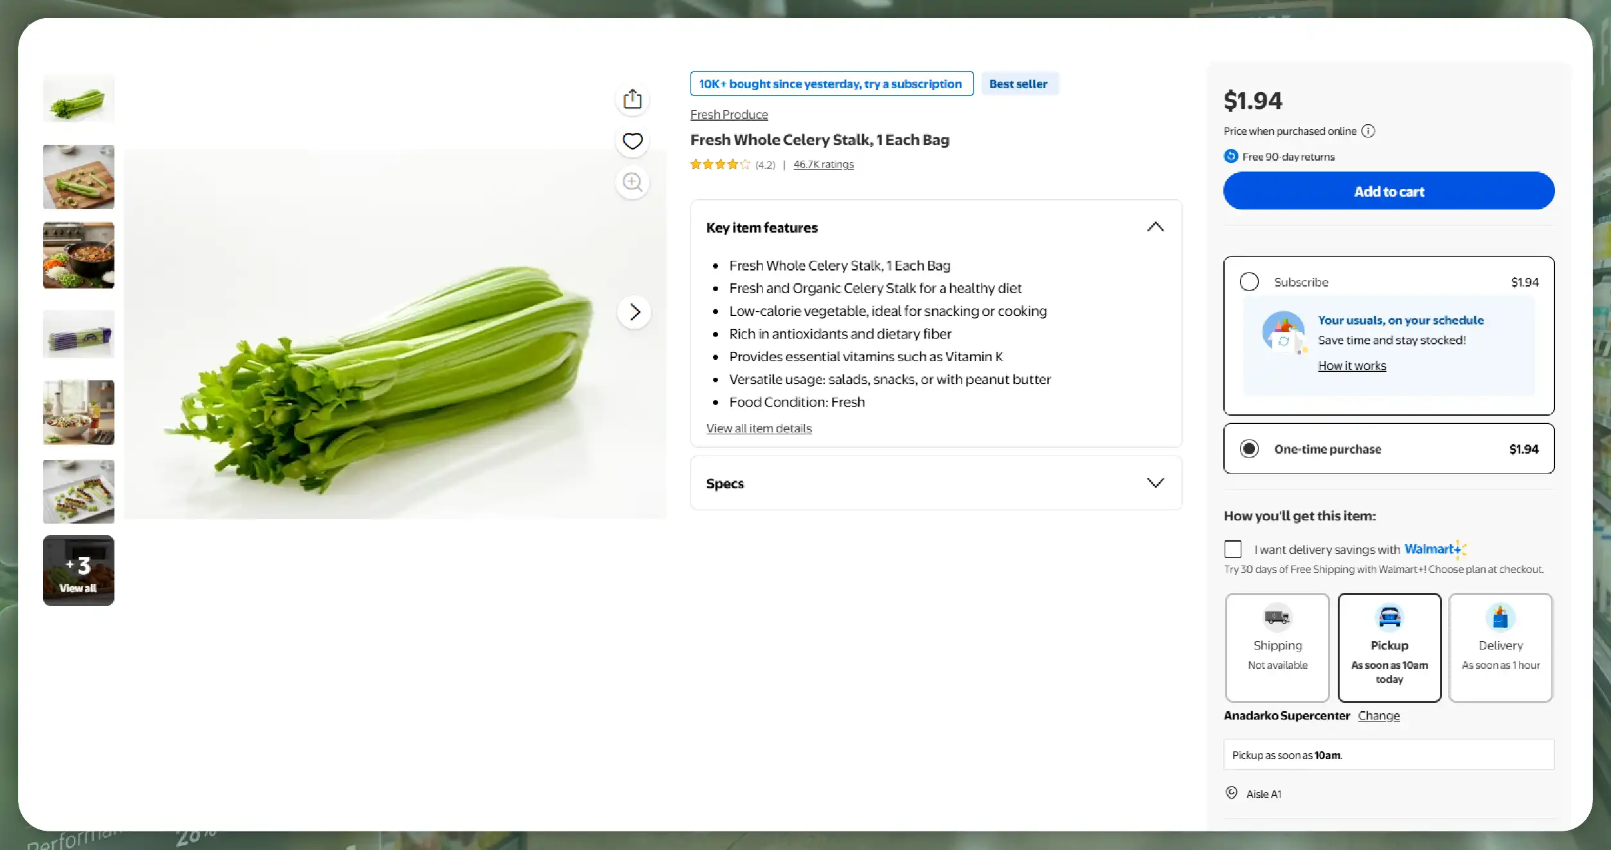Select the cutting board celery thumbnail
The width and height of the screenshot is (1611, 850).
[78, 177]
